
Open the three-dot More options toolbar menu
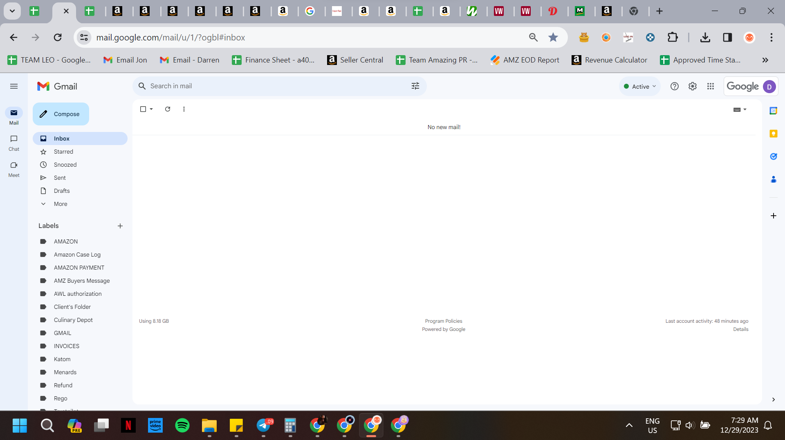tap(184, 109)
